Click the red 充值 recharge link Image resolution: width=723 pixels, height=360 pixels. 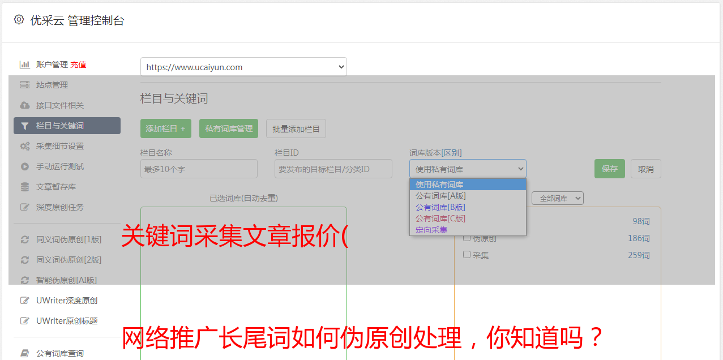click(x=78, y=65)
